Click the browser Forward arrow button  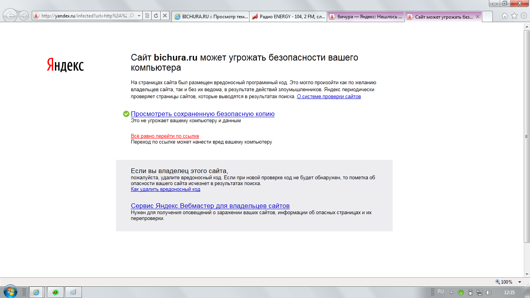pyautogui.click(x=24, y=16)
